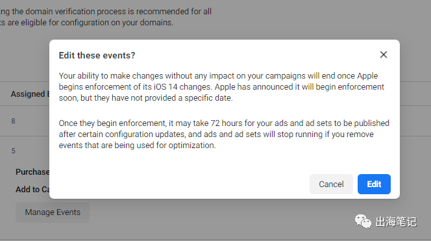Select the Add to Cart event entry

[32, 190]
